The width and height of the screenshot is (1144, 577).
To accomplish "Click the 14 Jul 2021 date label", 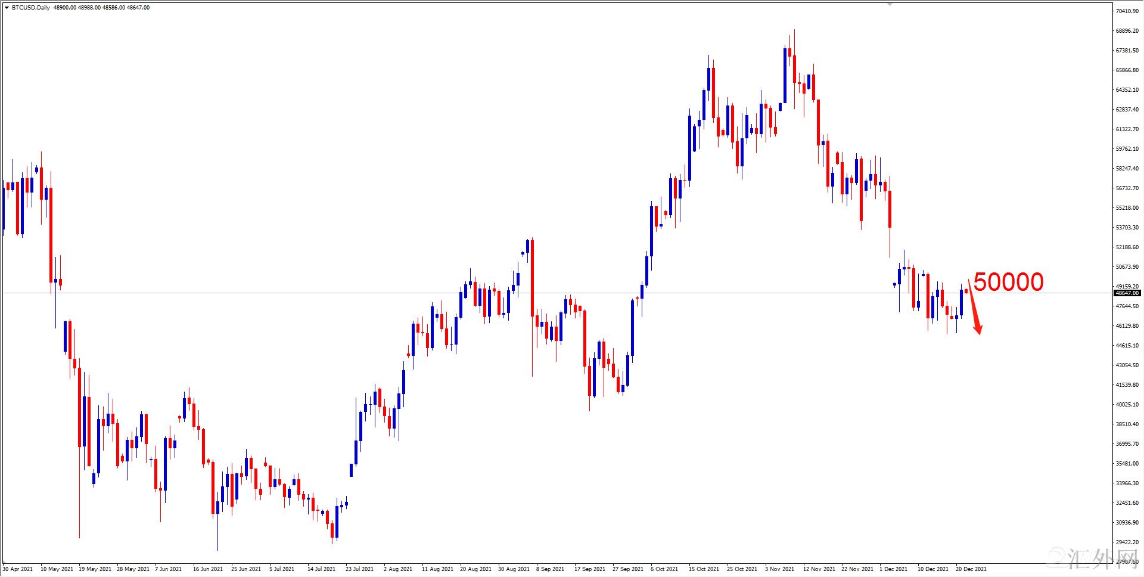I will [321, 569].
